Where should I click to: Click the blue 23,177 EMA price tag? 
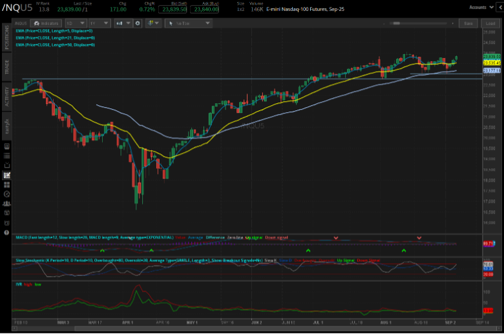click(x=492, y=70)
